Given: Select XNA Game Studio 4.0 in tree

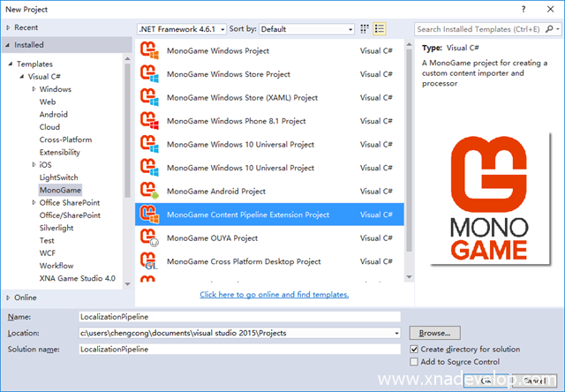Looking at the screenshot, I should coord(78,278).
